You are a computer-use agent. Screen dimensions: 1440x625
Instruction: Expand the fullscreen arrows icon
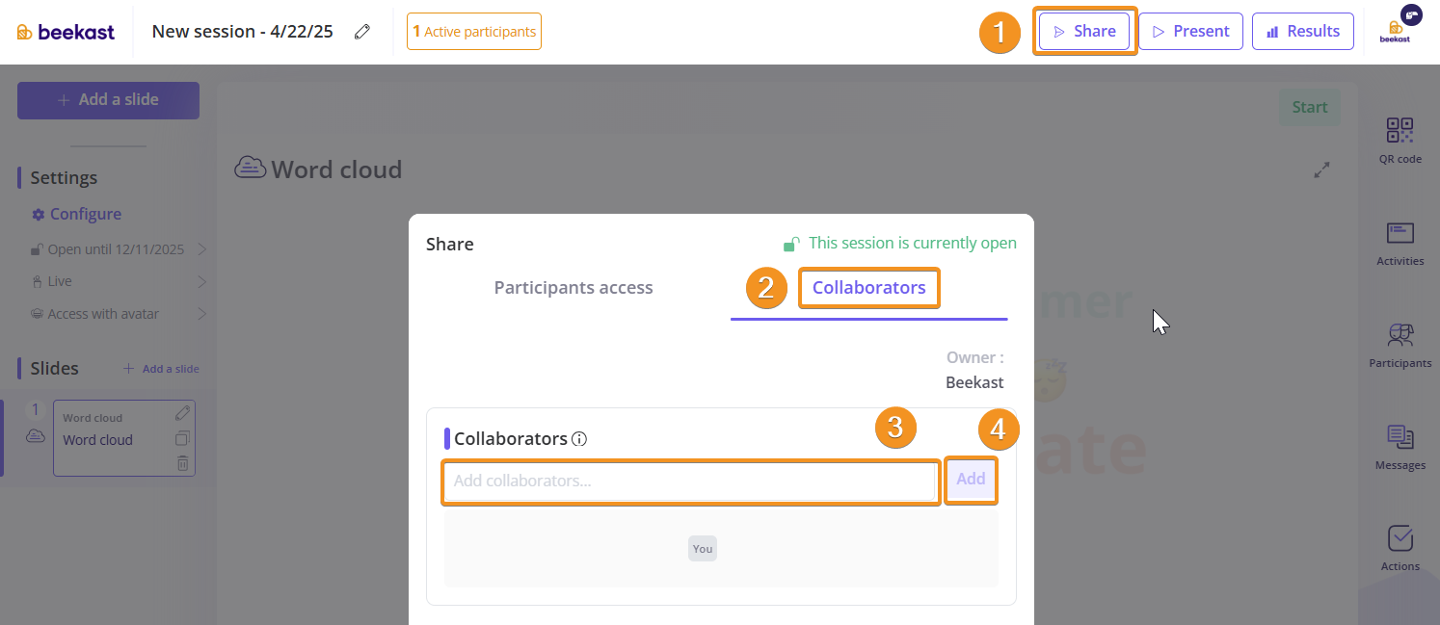[1322, 169]
